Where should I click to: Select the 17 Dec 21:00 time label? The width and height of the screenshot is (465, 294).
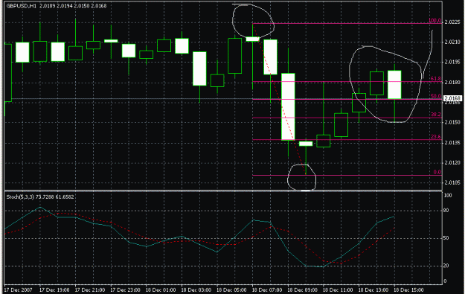(89, 290)
